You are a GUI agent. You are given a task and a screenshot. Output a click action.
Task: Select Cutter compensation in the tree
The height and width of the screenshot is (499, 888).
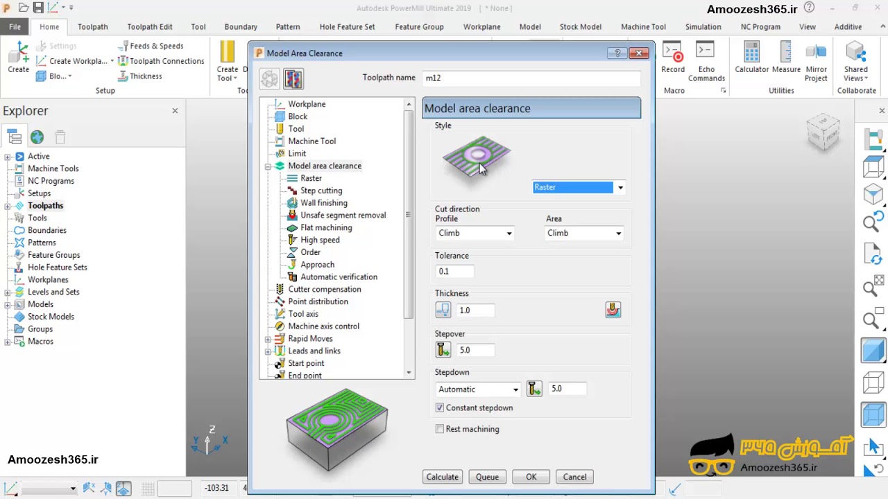[325, 290]
